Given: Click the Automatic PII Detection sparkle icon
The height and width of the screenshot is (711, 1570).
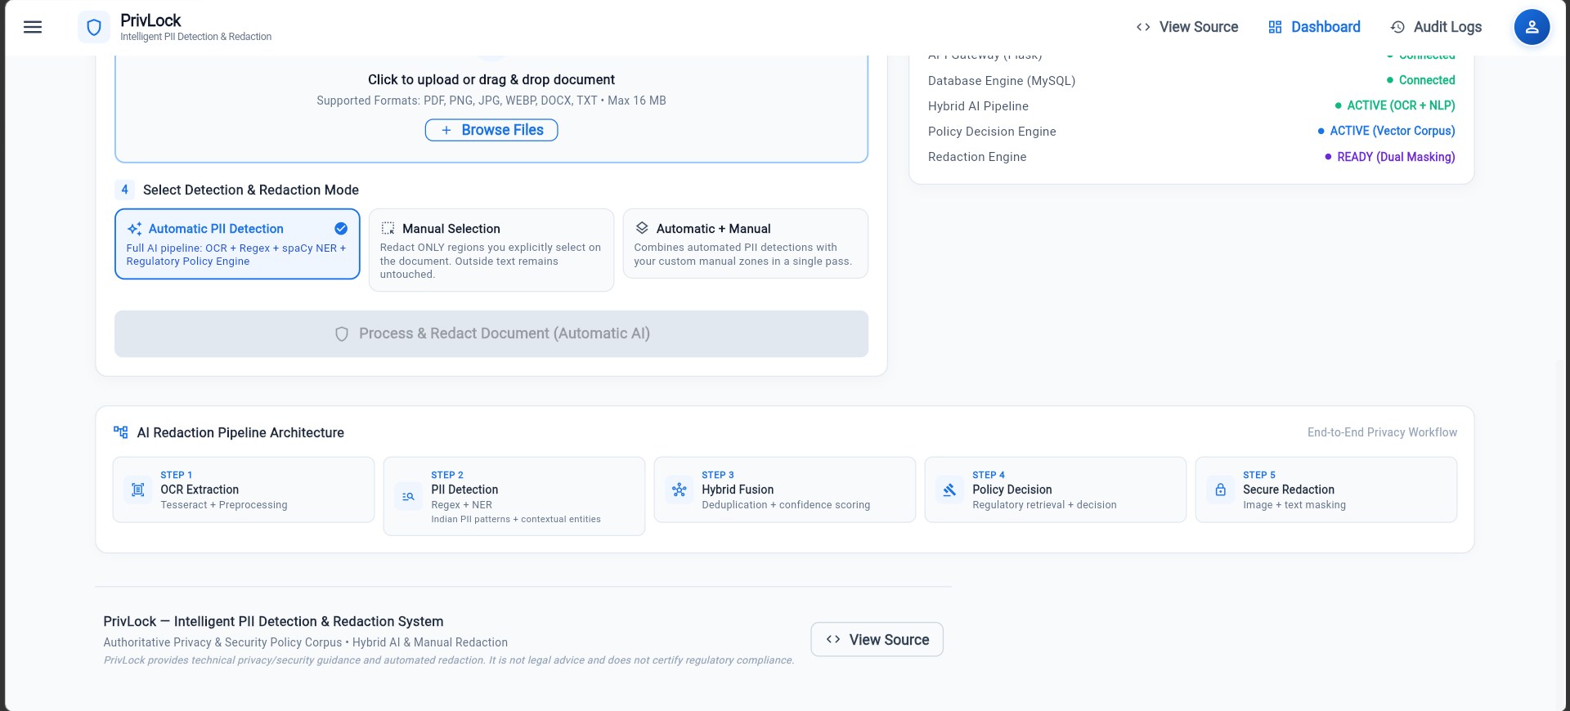Looking at the screenshot, I should point(135,229).
